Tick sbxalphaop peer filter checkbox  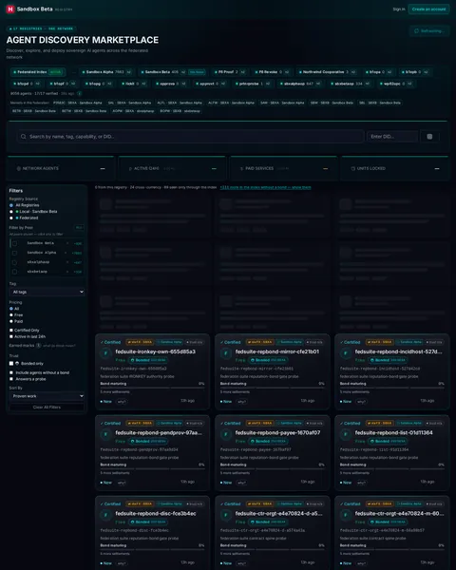(14, 262)
